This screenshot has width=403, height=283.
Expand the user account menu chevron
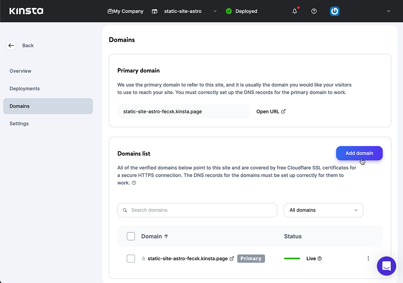click(x=389, y=11)
